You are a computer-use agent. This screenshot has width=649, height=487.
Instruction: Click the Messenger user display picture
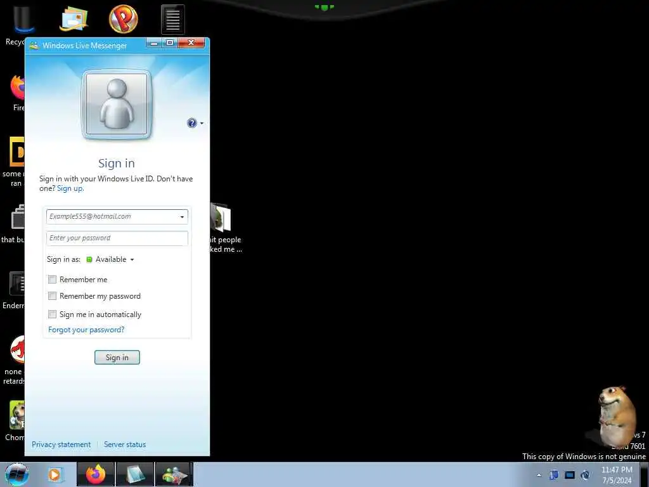click(x=117, y=105)
